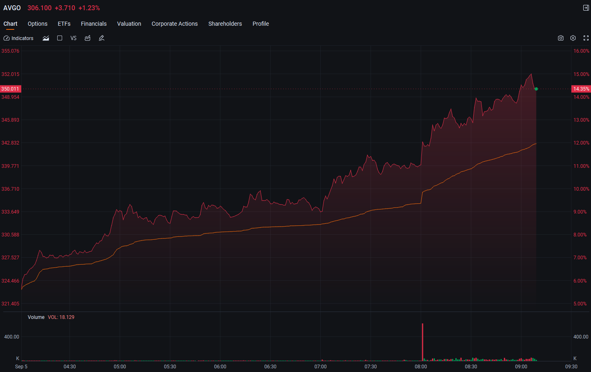The width and height of the screenshot is (591, 372).
Task: Click the square layout icon in toolbar
Action: click(x=60, y=38)
